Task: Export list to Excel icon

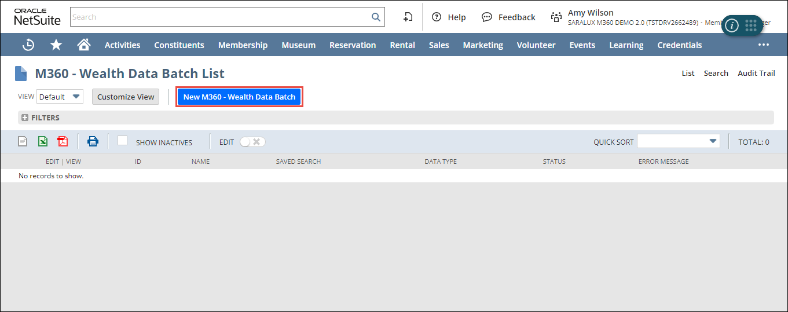Action: tap(43, 141)
